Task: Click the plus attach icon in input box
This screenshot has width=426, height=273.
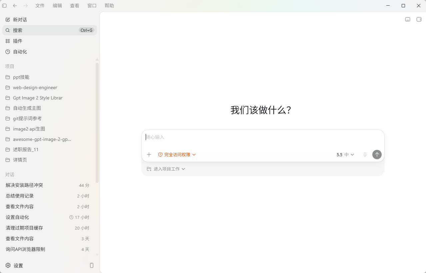Action: tap(149, 155)
